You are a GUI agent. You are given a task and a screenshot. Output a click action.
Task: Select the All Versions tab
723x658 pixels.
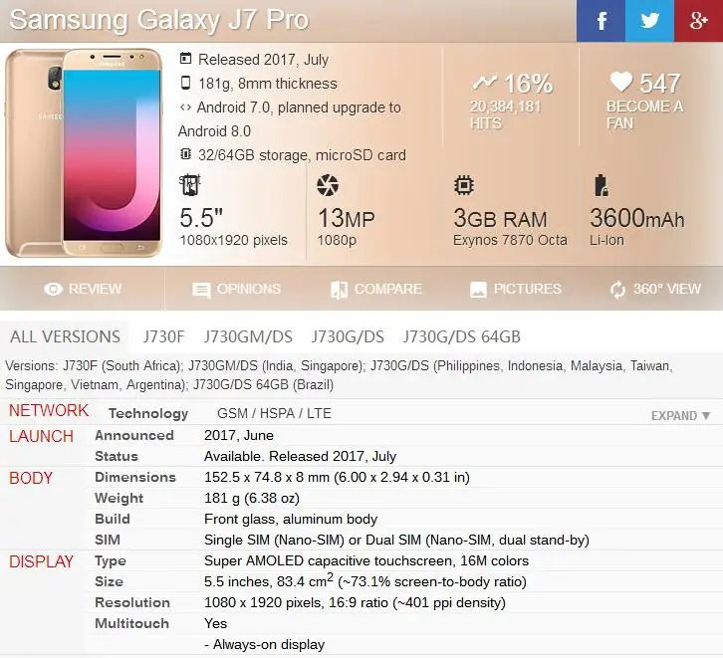point(65,336)
